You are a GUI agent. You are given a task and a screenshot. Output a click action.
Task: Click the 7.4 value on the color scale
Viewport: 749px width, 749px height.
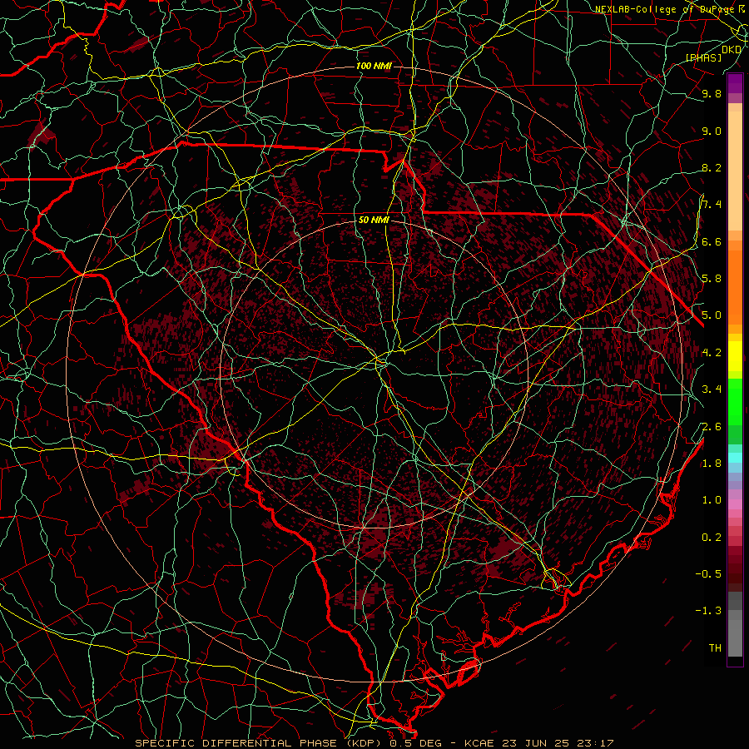(x=712, y=205)
